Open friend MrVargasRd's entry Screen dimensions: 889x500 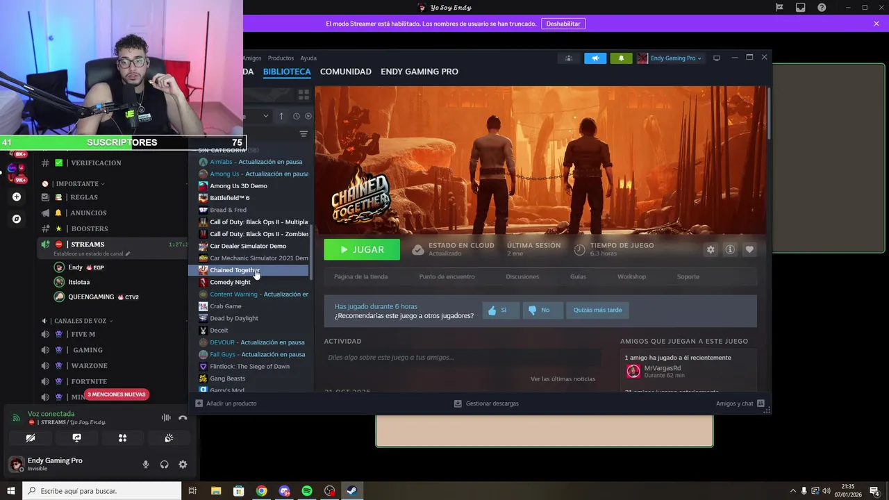[688, 372]
